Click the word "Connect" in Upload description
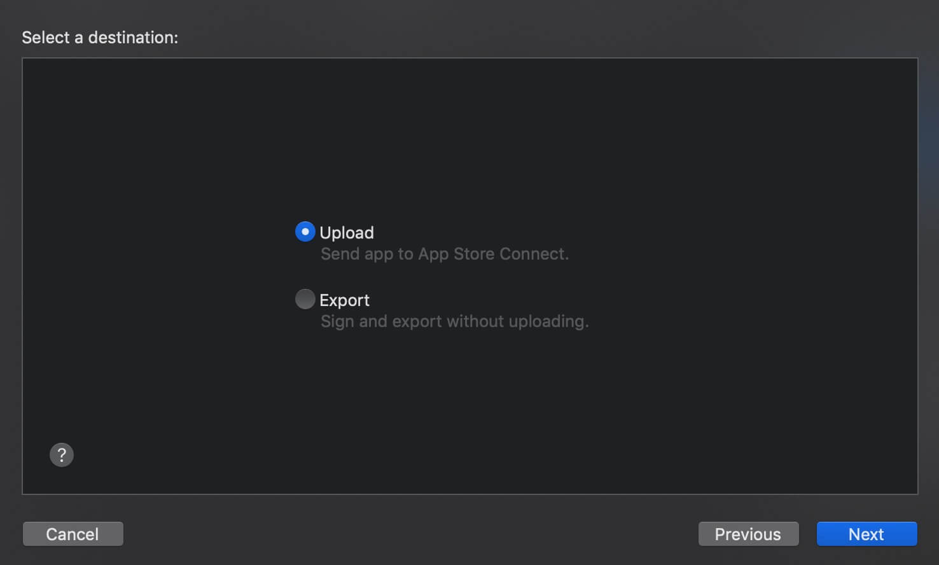This screenshot has width=939, height=565. point(532,254)
